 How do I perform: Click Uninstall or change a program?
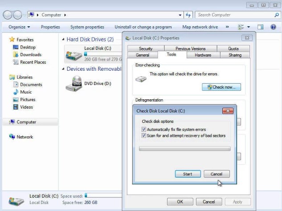coord(143,27)
